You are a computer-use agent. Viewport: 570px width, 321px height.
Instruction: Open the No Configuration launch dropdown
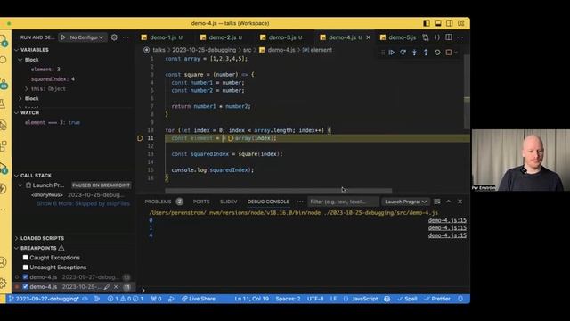coord(86,37)
